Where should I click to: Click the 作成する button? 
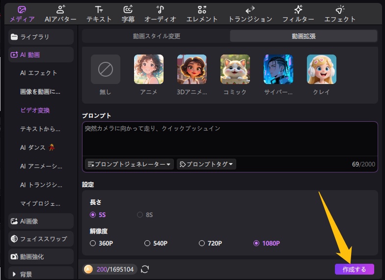click(x=354, y=269)
